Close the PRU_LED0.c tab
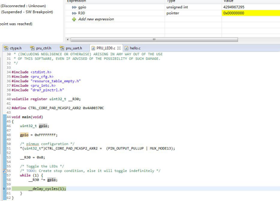Viewport: 280px width, 201px height. pyautogui.click(x=119, y=48)
